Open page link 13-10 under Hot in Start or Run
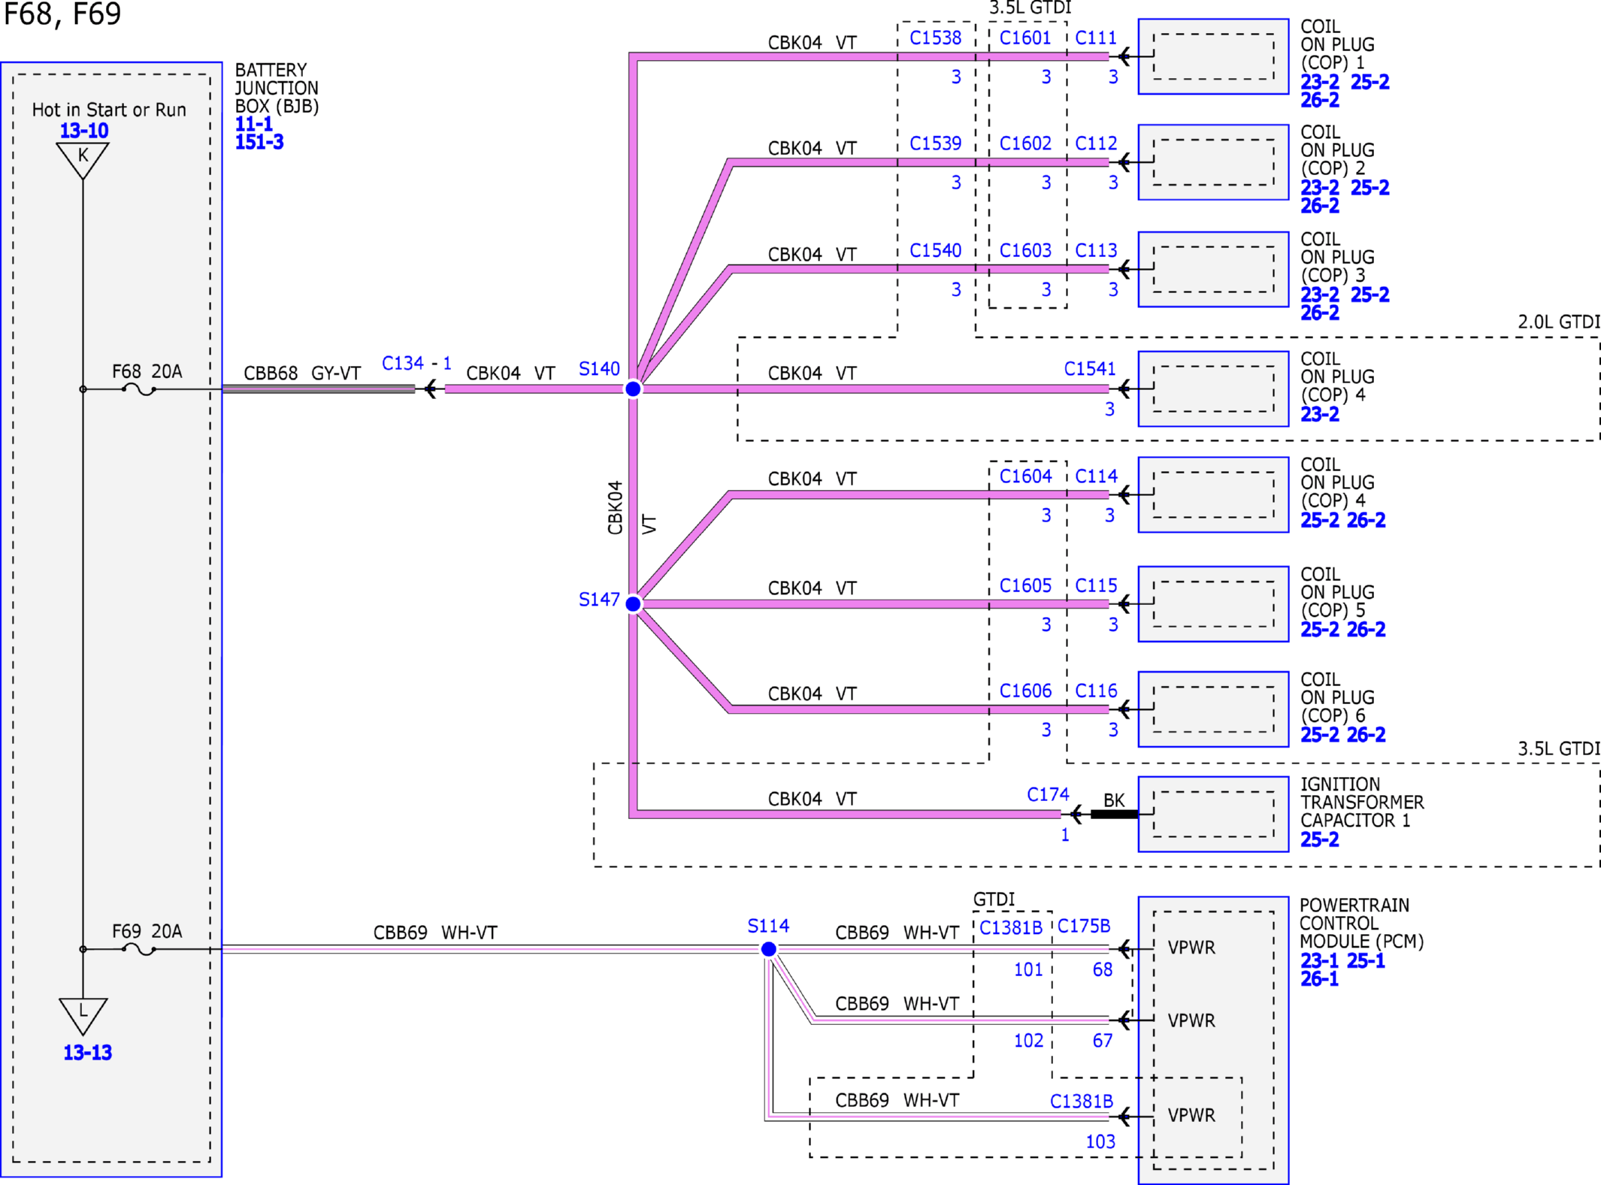Viewport: 1601px width, 1185px height. pos(83,131)
